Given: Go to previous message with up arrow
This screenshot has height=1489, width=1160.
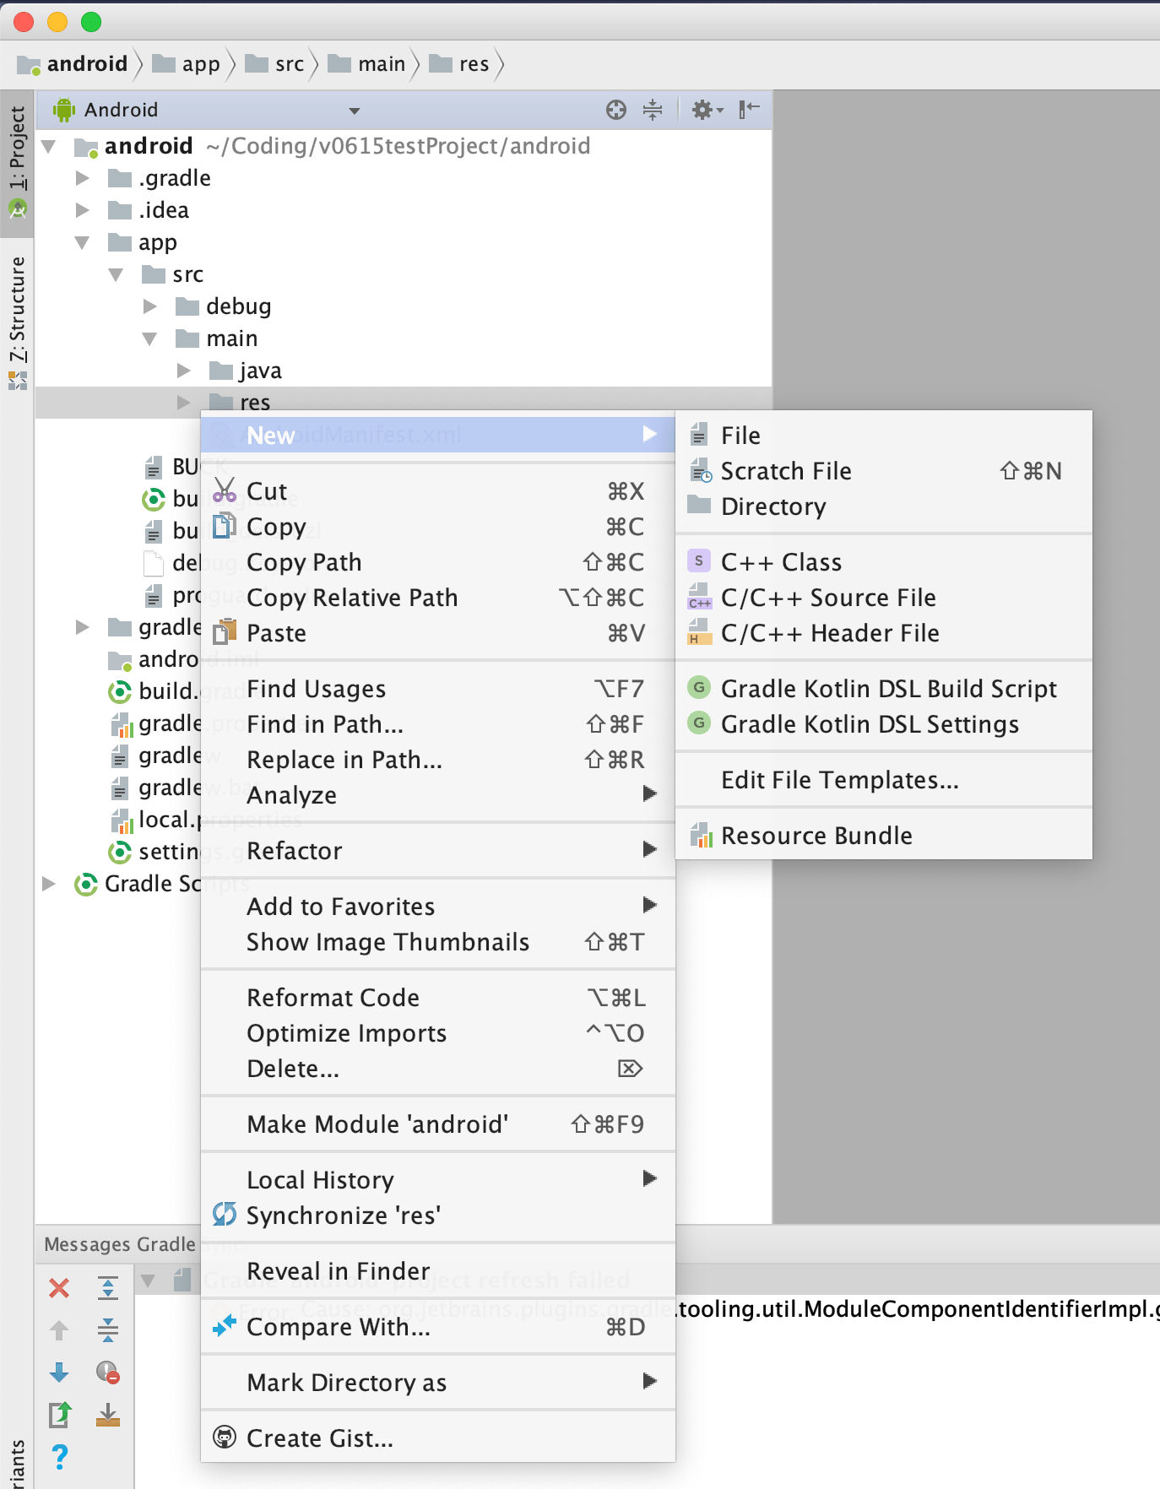Looking at the screenshot, I should 59,1330.
